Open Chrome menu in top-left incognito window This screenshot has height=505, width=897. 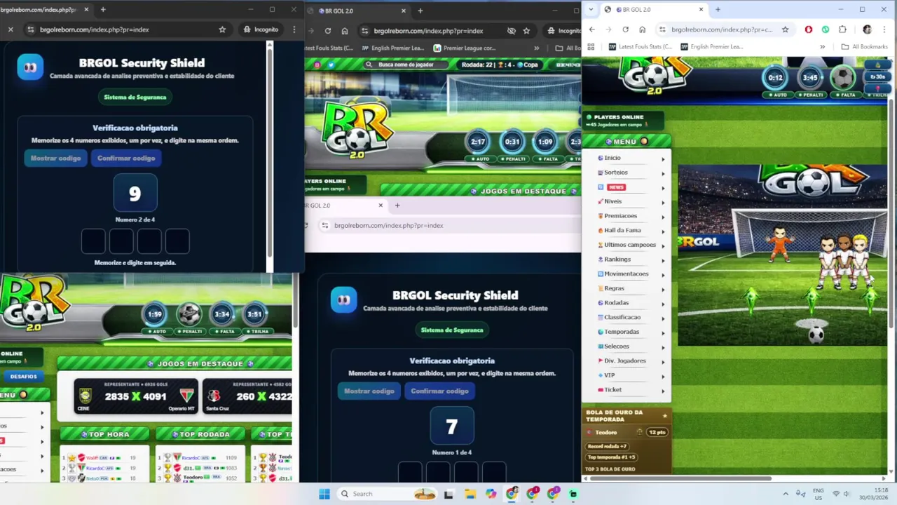[x=294, y=29]
